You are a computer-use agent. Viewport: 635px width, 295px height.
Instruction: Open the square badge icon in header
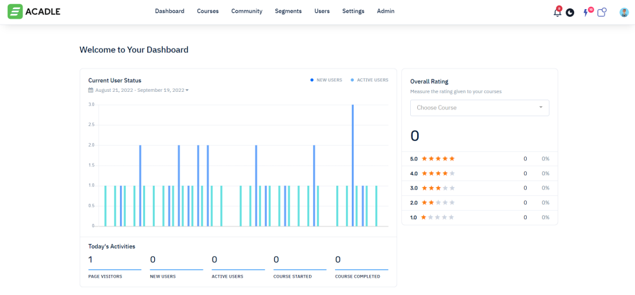click(x=601, y=12)
